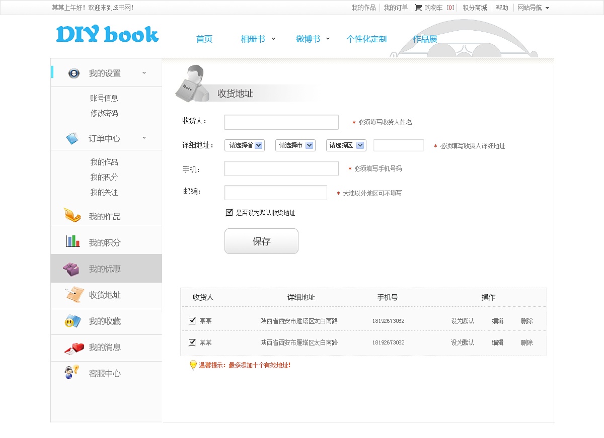Click 18192673062 in first address row
Screen dimensions: 604x438
click(388, 321)
